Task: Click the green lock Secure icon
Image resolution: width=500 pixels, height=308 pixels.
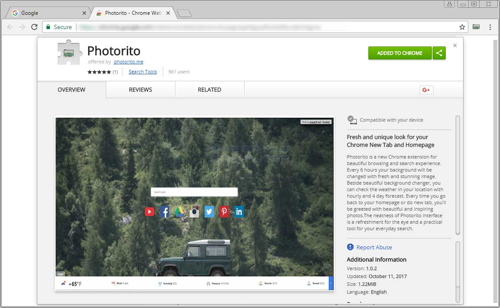Action: click(x=49, y=27)
